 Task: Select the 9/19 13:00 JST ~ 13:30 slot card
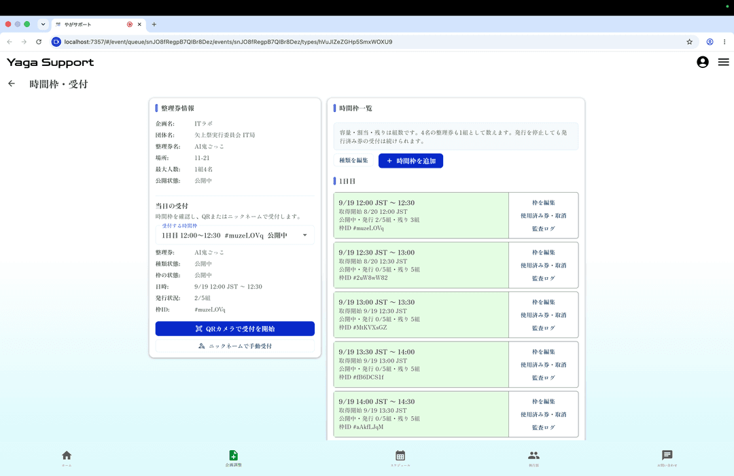[421, 314]
